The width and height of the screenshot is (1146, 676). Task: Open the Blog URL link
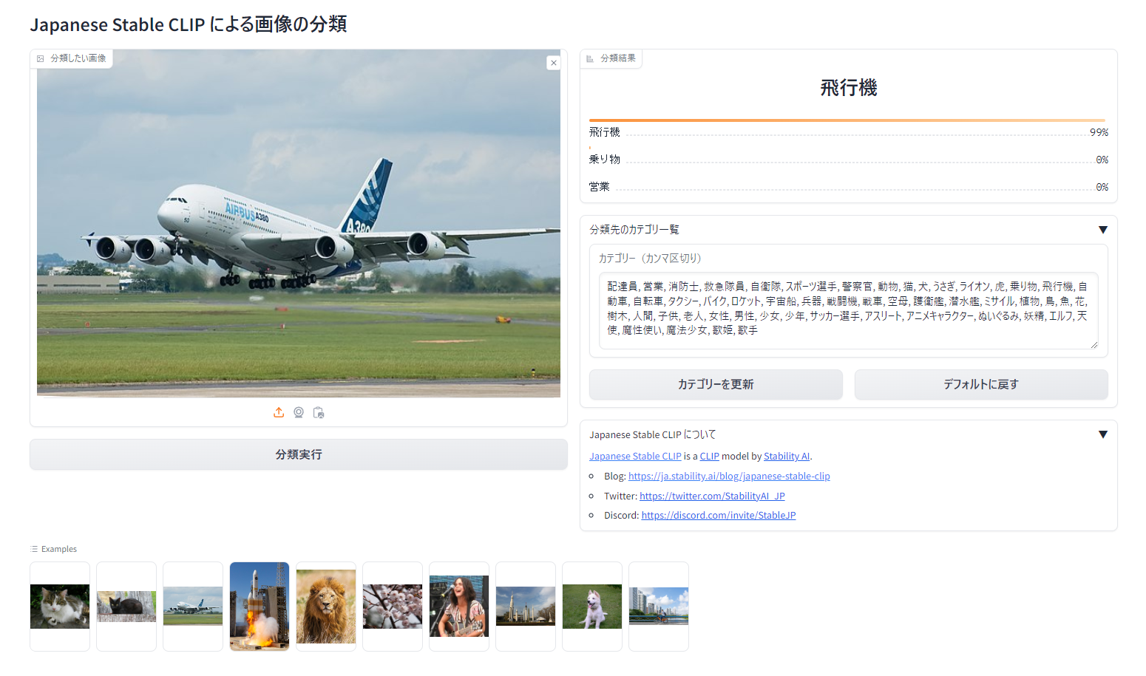coord(729,477)
